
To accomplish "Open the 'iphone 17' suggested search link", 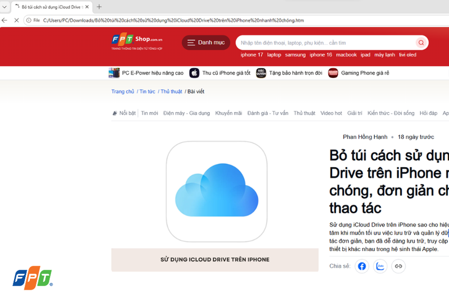I will [251, 54].
